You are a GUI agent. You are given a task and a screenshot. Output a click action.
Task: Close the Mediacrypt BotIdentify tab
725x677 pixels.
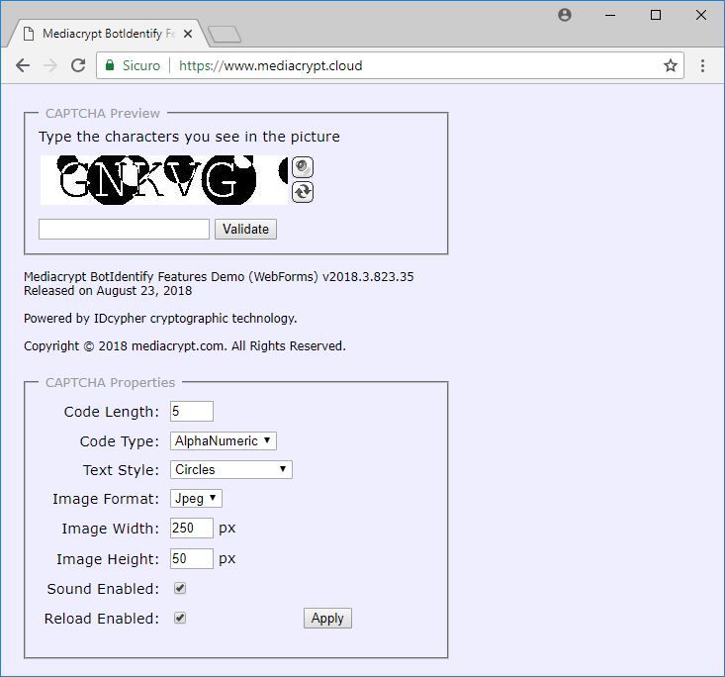coord(187,34)
